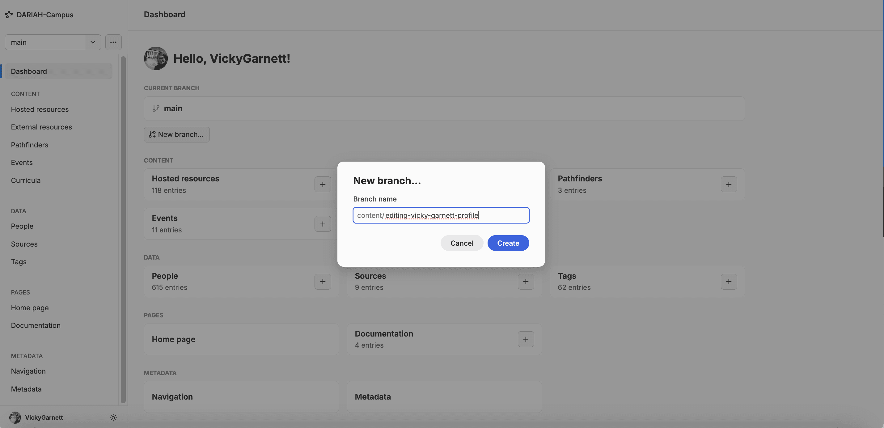884x428 pixels.
Task: Click the Create button in dialog
Action: (508, 243)
